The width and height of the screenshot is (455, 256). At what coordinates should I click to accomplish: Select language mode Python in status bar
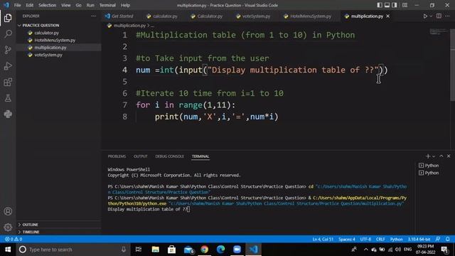tap(396, 239)
